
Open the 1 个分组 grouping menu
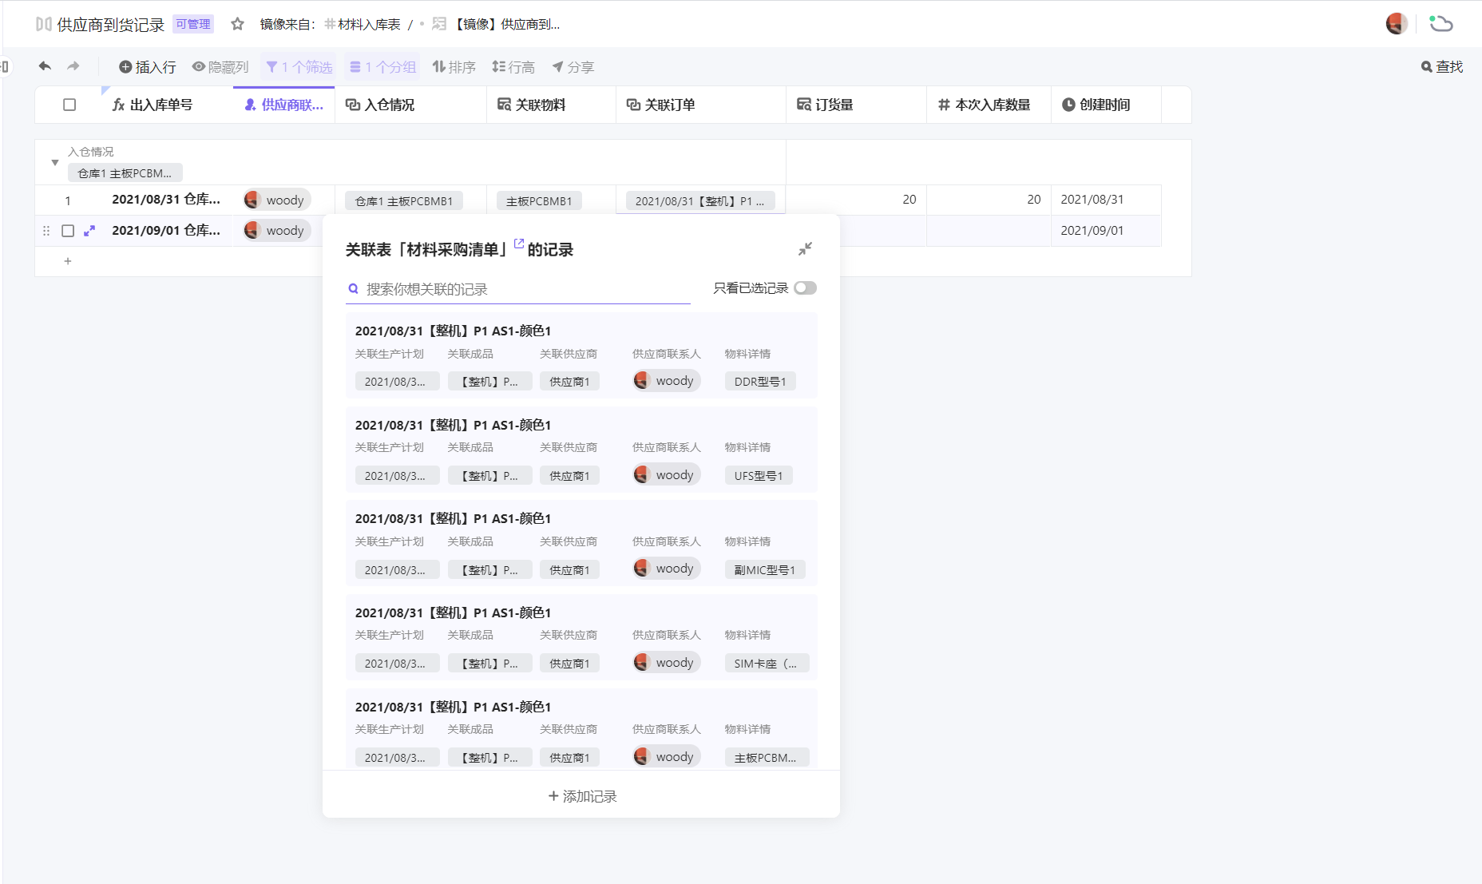pos(382,67)
